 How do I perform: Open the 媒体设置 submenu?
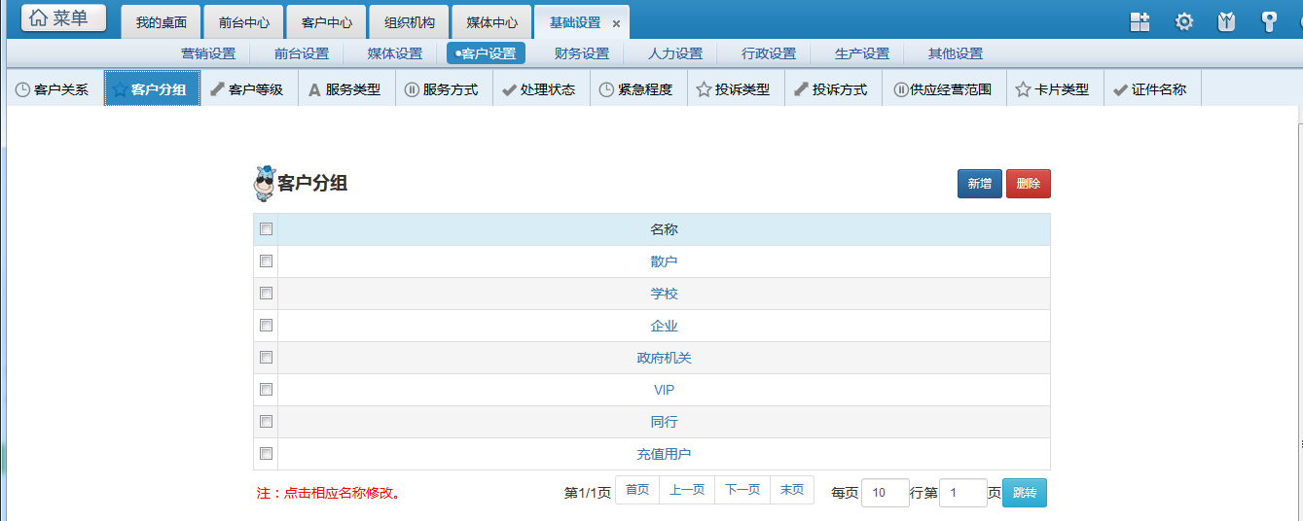pos(395,53)
